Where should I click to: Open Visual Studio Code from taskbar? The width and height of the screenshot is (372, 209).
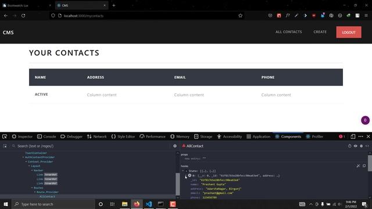tap(149, 204)
